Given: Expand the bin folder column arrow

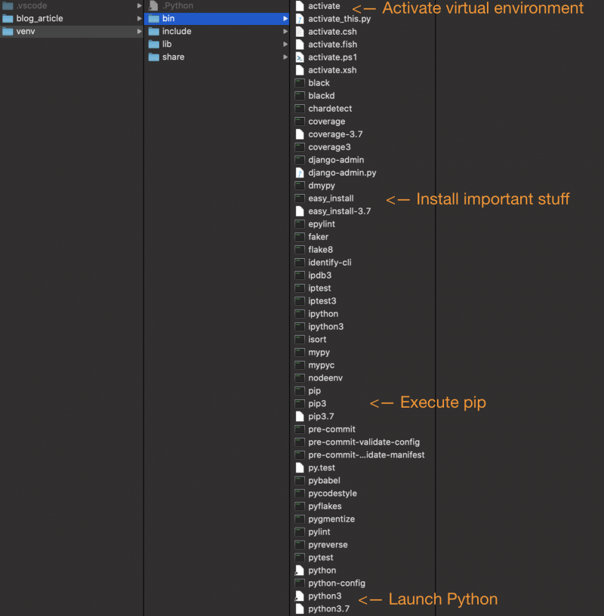Looking at the screenshot, I should point(285,18).
